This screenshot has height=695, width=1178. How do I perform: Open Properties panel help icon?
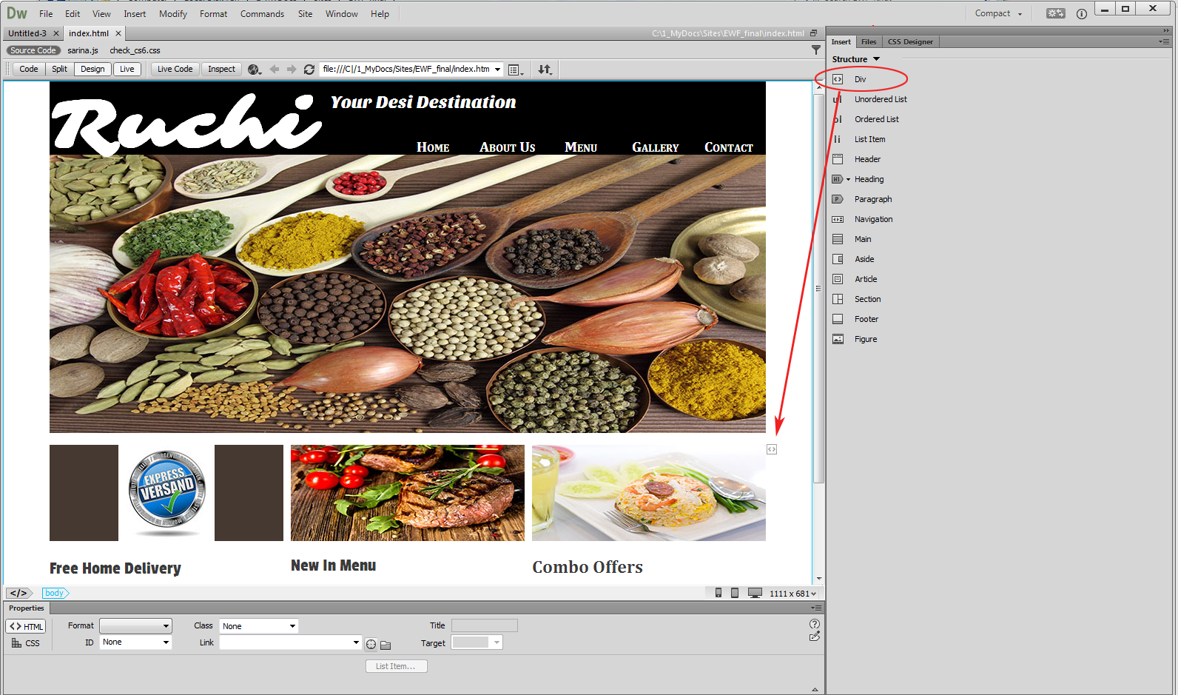click(815, 624)
